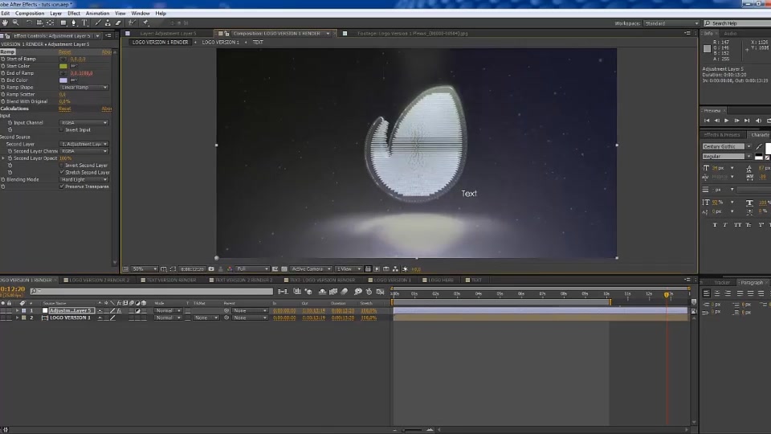Image resolution: width=771 pixels, height=434 pixels.
Task: Open the Composition menu
Action: point(30,14)
